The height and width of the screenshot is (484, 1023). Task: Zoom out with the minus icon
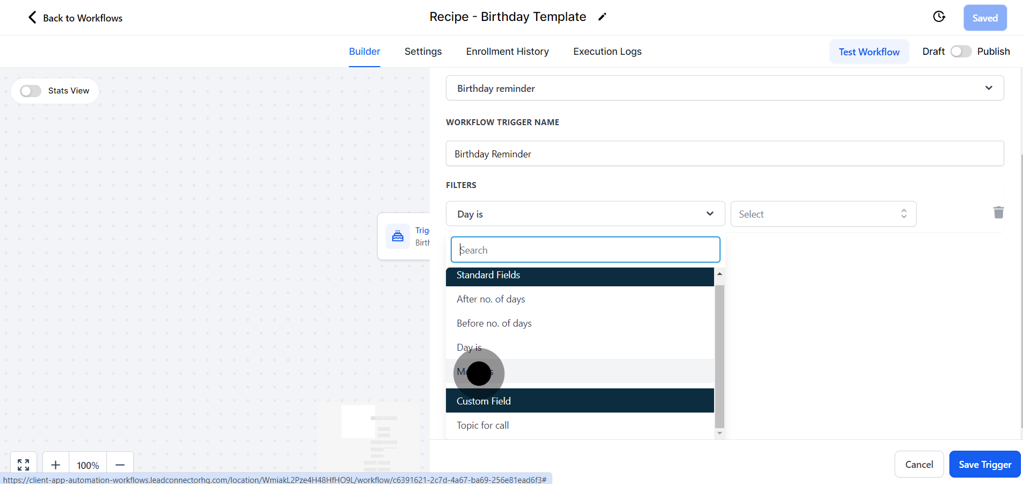pyautogui.click(x=120, y=465)
